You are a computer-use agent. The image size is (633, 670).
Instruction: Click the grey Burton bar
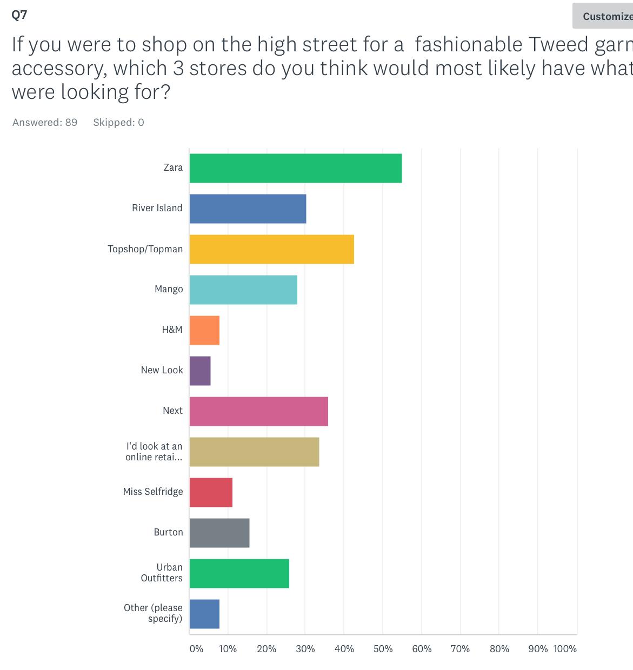(x=219, y=533)
